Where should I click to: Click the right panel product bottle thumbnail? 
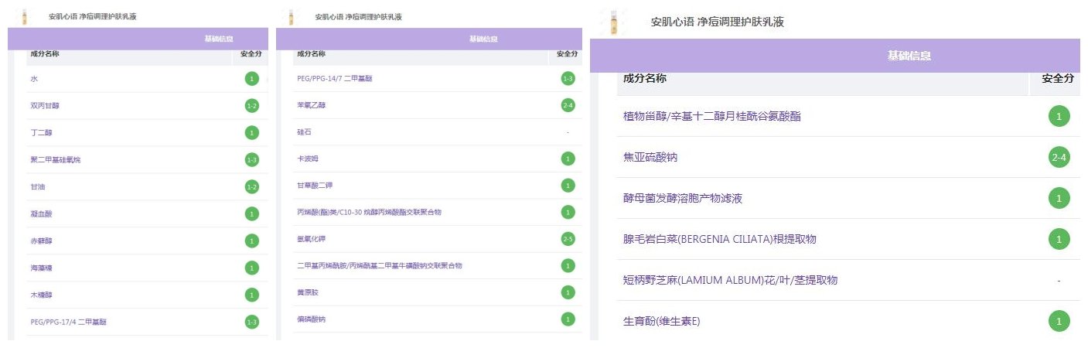(x=615, y=23)
